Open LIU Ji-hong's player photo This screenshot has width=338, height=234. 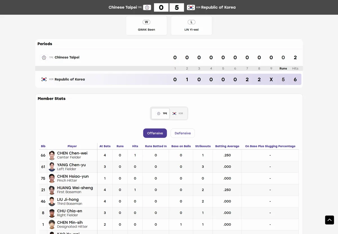coord(52,201)
